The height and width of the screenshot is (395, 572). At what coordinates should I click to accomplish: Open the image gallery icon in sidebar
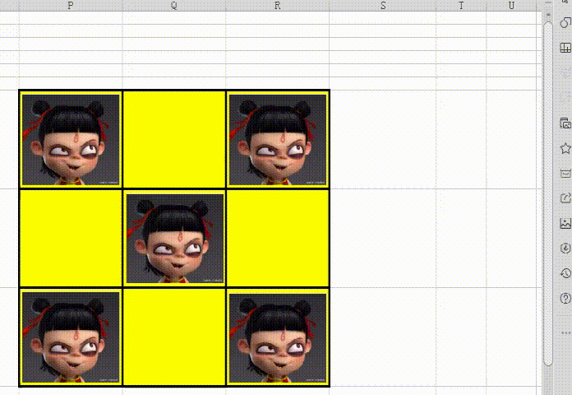(565, 123)
